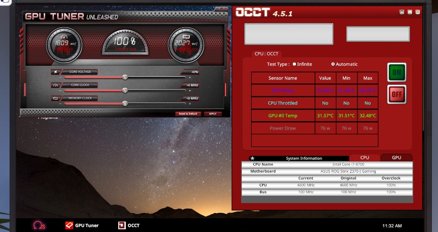Increase core voltage with its plus button
438x232 pixels.
(x=190, y=77)
